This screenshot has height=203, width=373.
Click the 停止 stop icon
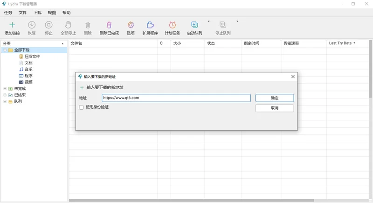pos(48,25)
